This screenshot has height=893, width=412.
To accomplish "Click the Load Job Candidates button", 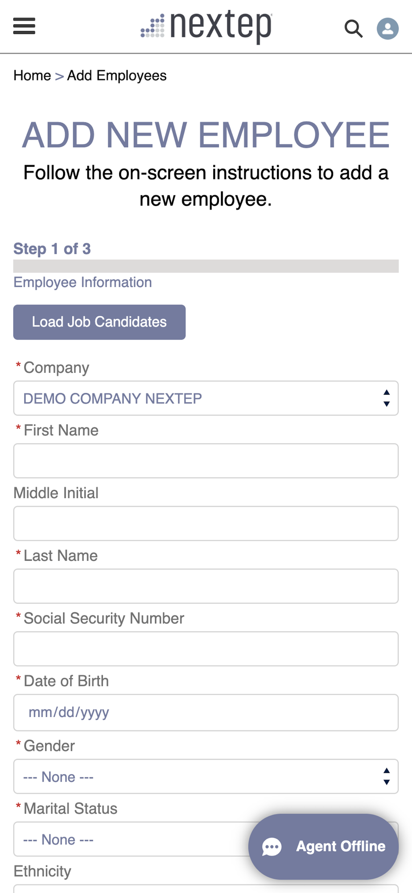I will tap(99, 322).
